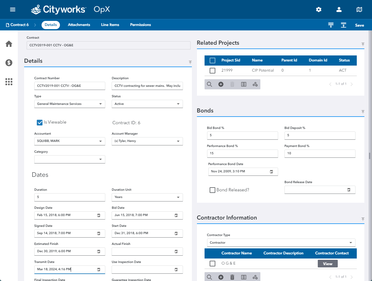Screen dimensions: 372x281
Task: Click the Save button
Action: 359,25
